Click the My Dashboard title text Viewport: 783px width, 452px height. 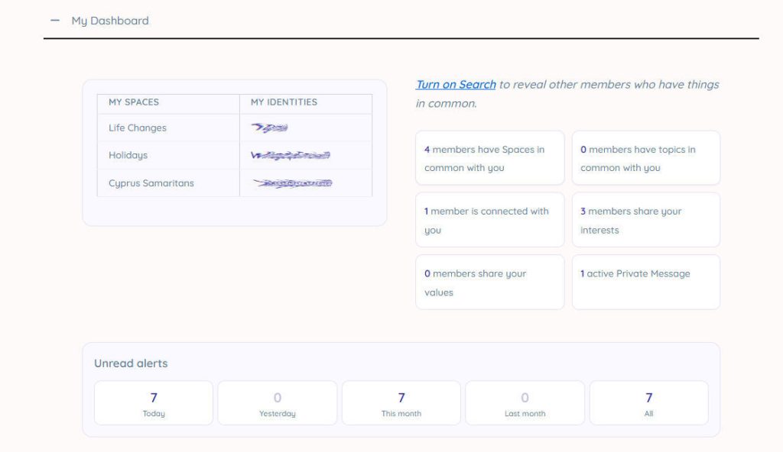click(x=110, y=21)
